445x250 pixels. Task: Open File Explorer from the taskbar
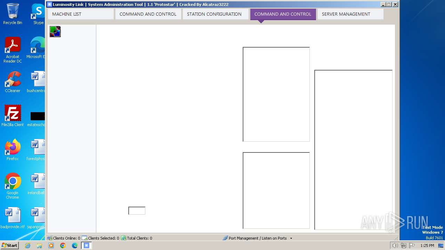coord(39,245)
